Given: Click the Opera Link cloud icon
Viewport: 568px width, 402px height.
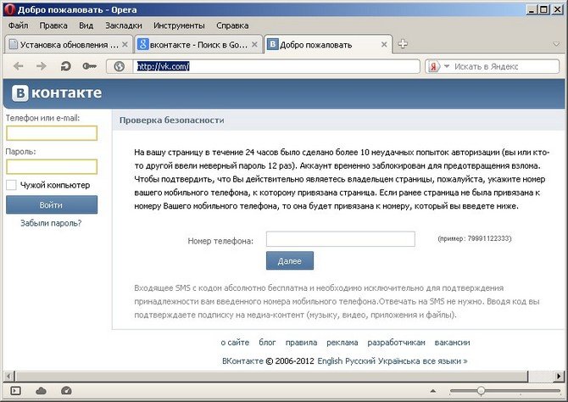Looking at the screenshot, I should point(41,390).
